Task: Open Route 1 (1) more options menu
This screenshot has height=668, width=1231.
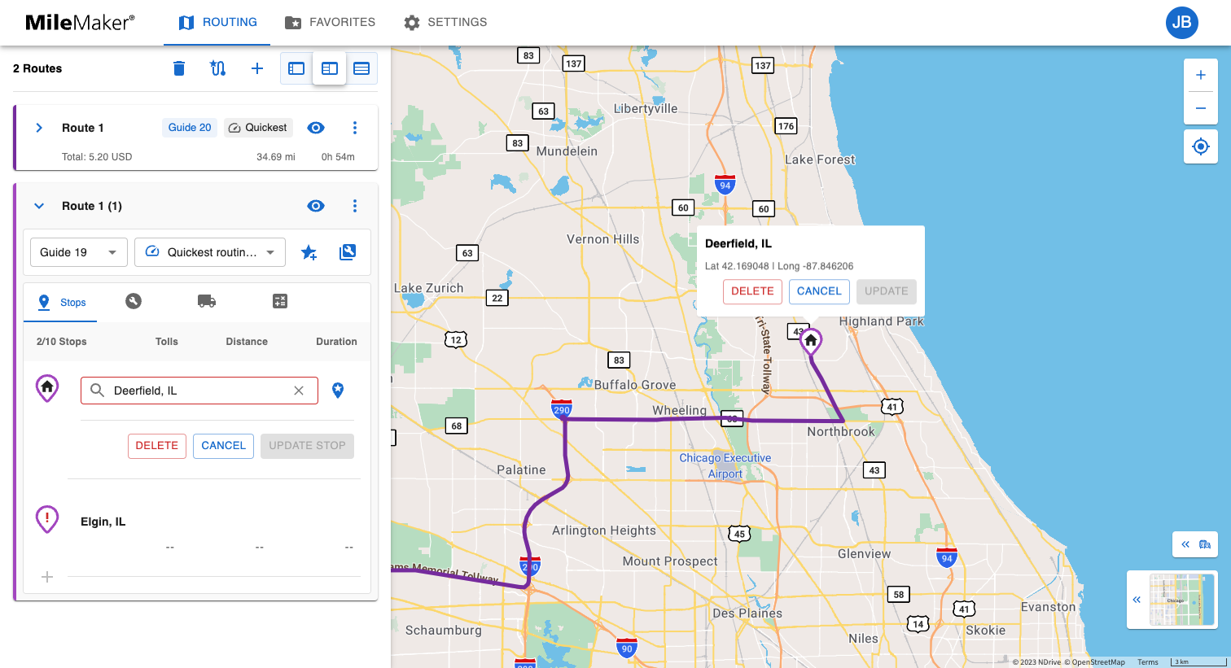Action: [355, 206]
